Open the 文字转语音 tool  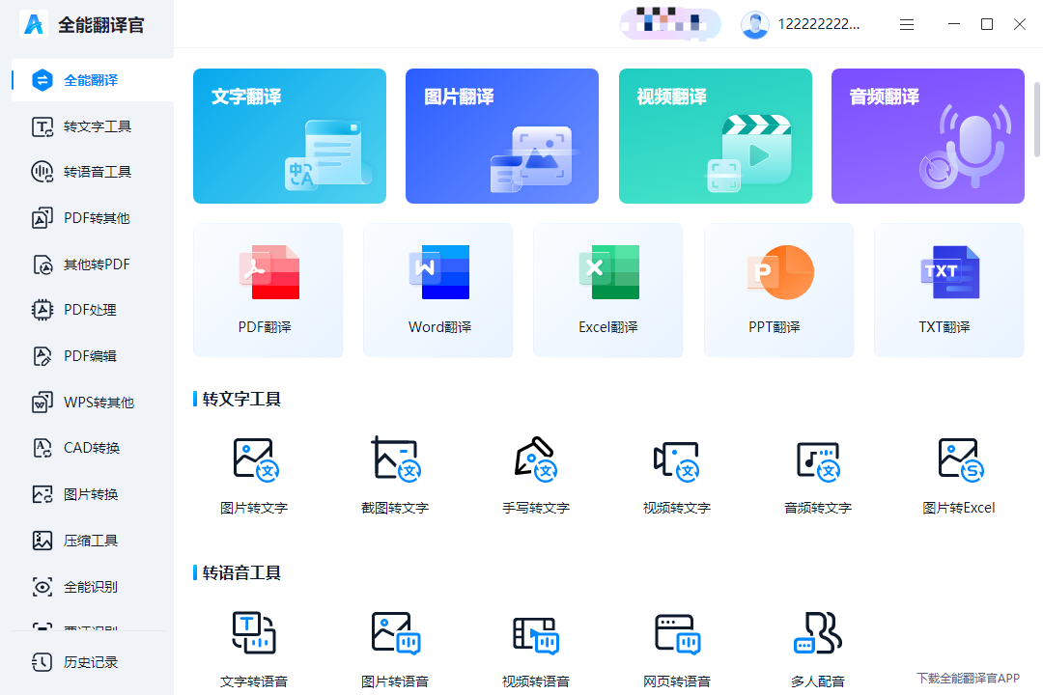pyautogui.click(x=253, y=645)
